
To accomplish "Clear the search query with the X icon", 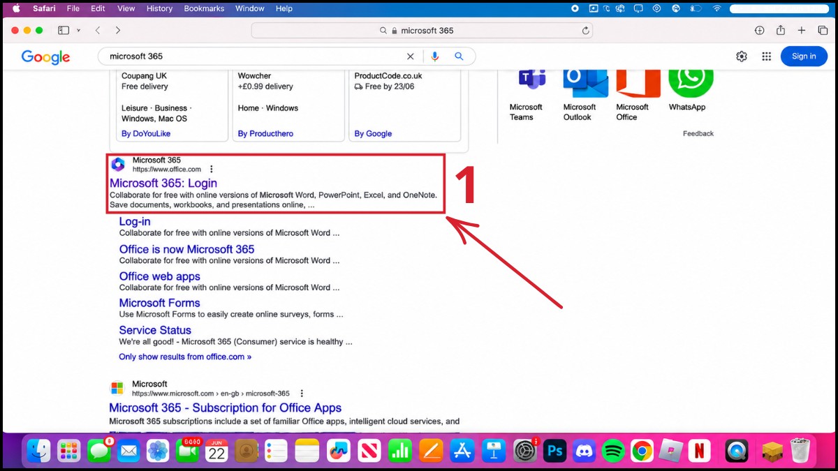I will pyautogui.click(x=411, y=57).
